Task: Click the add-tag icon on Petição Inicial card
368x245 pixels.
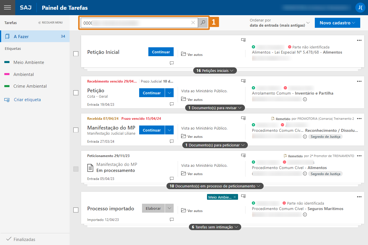Action: click(243, 40)
